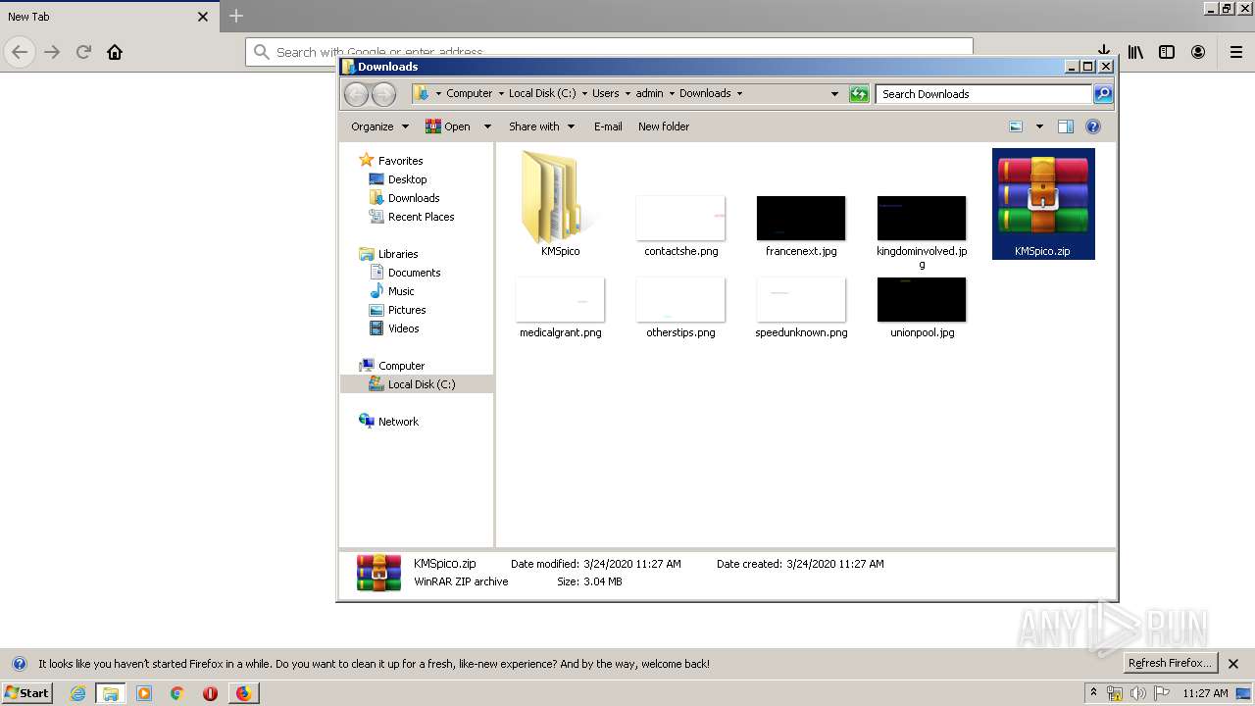1255x706 pixels.
Task: Select contactshe.png thumbnail
Action: 680,218
